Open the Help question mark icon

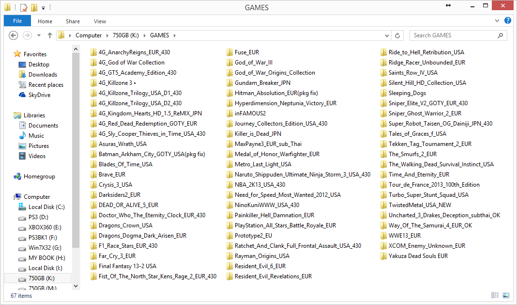pyautogui.click(x=508, y=20)
